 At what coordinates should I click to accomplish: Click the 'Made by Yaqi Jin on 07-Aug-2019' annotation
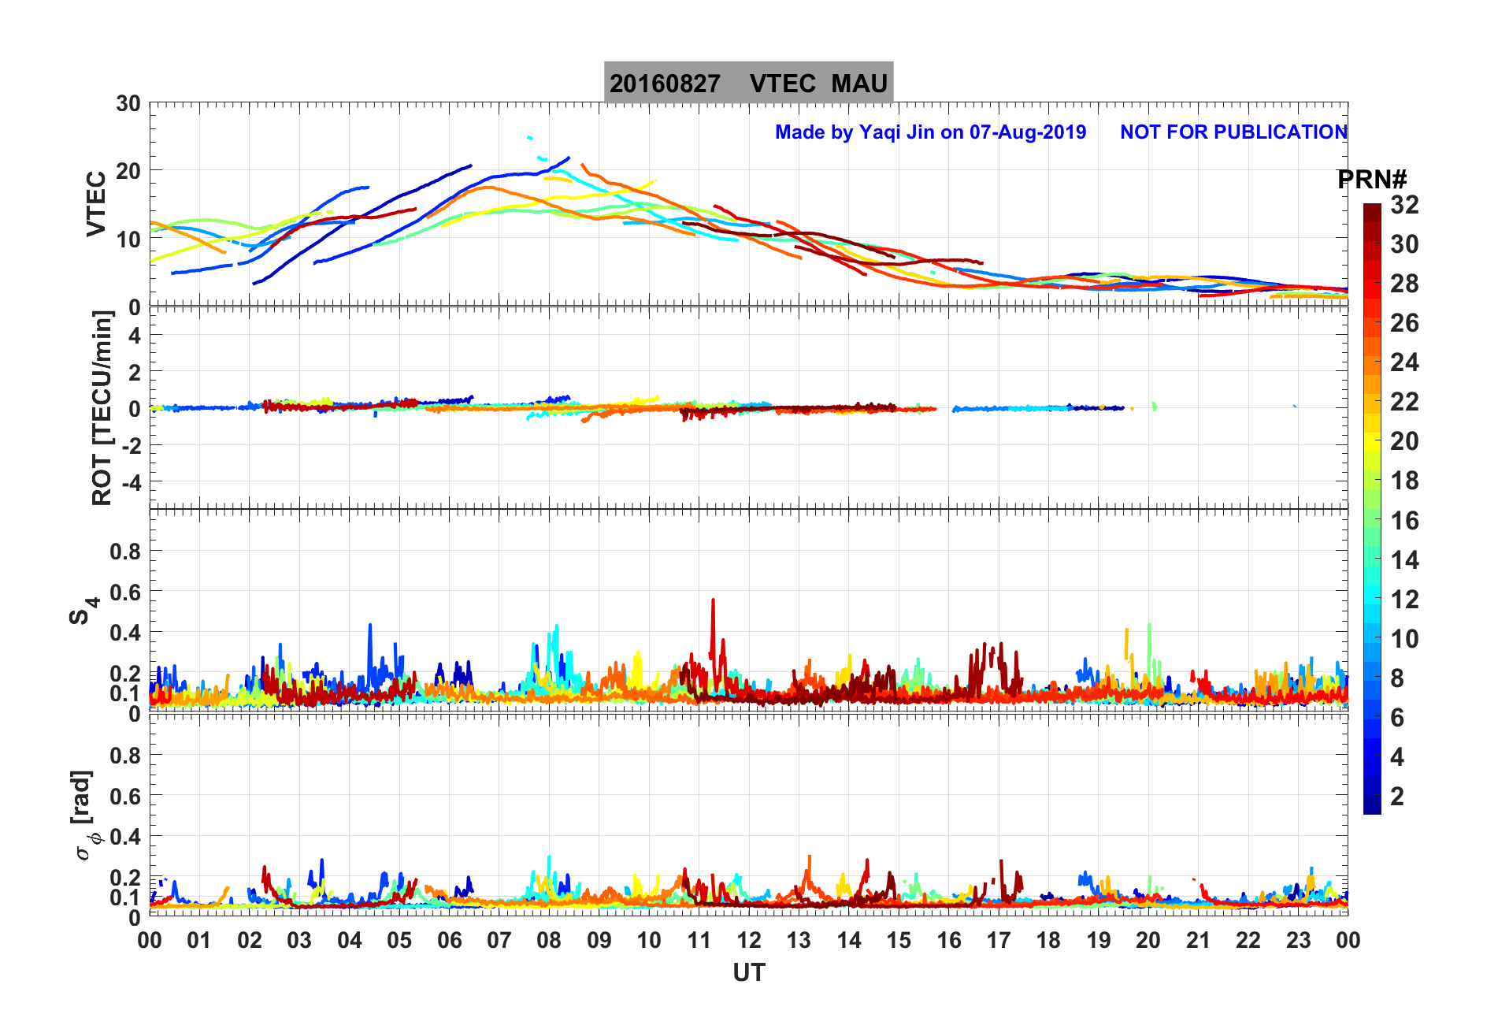point(930,132)
